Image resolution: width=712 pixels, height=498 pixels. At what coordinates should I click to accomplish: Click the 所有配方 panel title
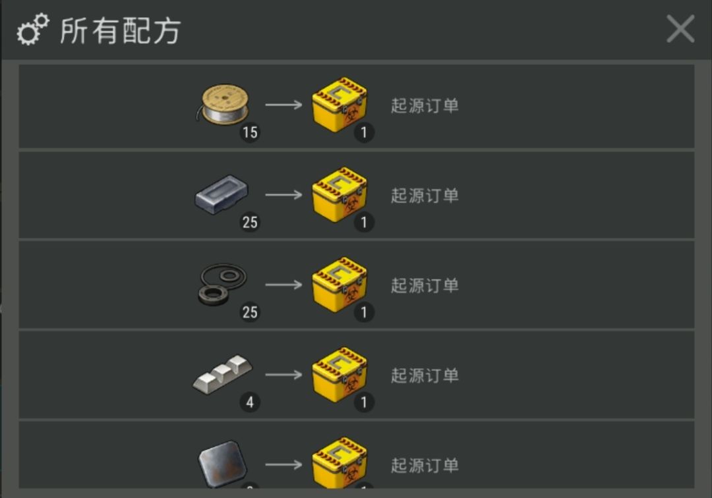121,31
